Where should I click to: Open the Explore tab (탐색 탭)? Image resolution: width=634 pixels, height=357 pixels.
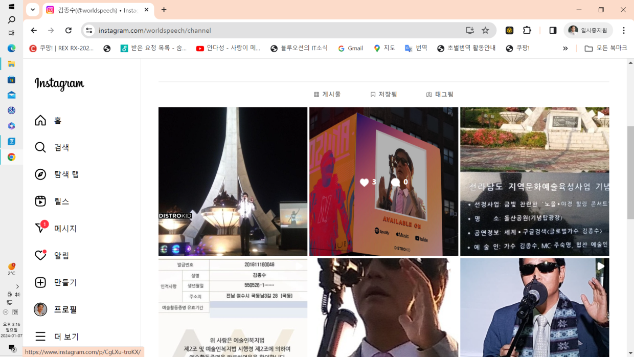pyautogui.click(x=57, y=174)
